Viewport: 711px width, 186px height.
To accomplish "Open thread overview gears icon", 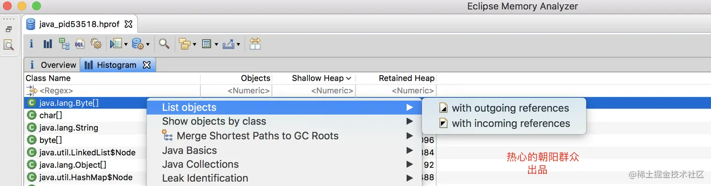I will point(96,44).
